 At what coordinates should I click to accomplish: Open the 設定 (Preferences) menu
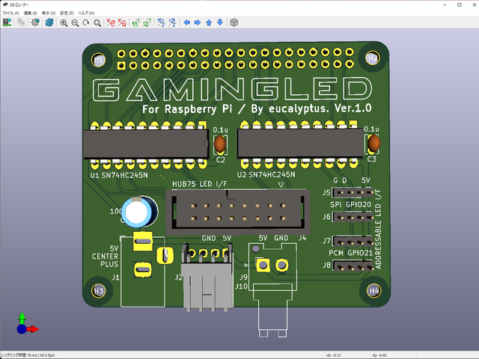click(65, 13)
